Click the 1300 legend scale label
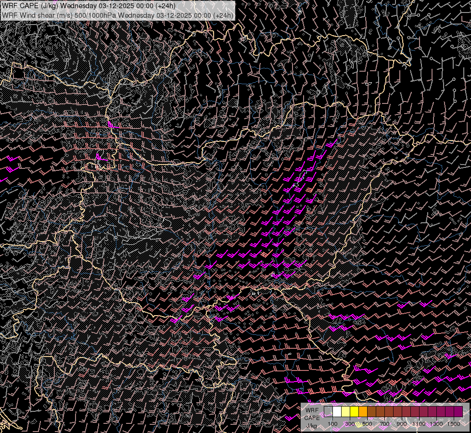The image size is (471, 433). (x=436, y=424)
